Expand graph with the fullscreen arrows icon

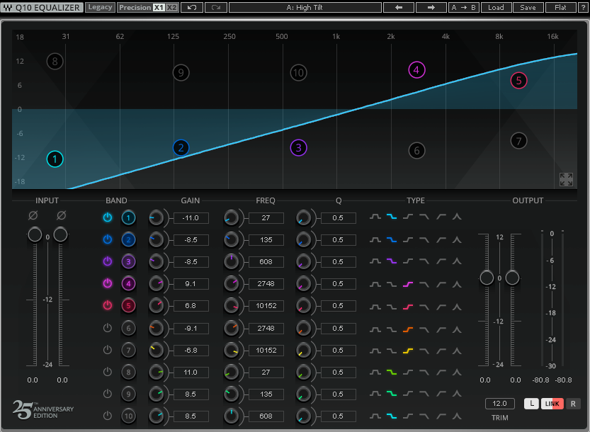566,179
